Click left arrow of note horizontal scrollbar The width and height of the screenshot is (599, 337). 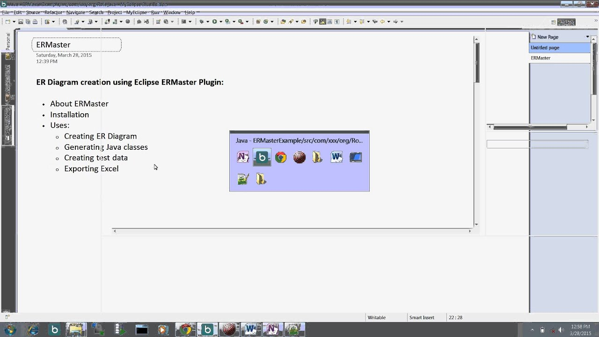click(115, 231)
